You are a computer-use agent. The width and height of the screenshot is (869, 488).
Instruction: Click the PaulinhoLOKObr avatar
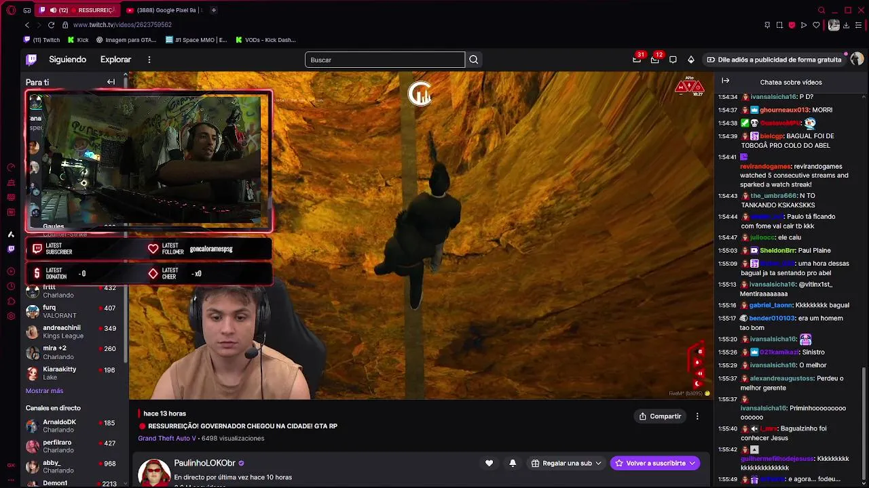(x=154, y=473)
